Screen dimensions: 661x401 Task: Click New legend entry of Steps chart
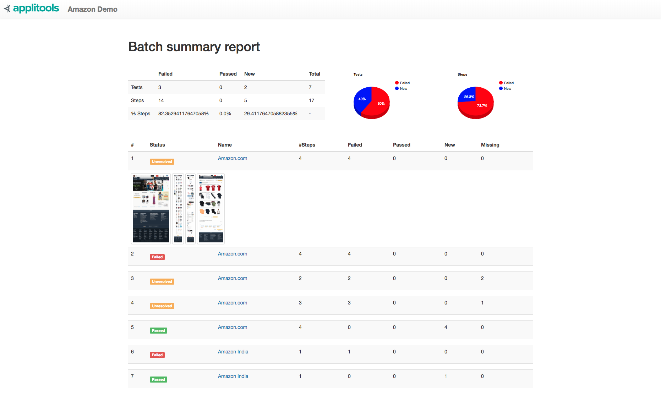(505, 88)
